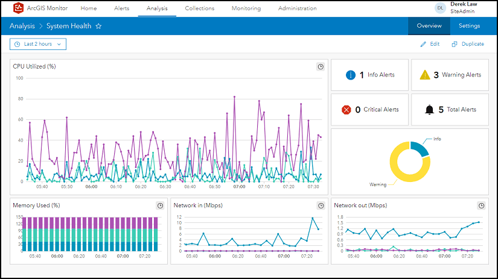Click the clock icon on CPU Utilized chart
This screenshot has height=279, width=498.
321,67
